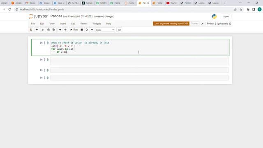
Task: Click the Logout button
Action: (x=226, y=16)
